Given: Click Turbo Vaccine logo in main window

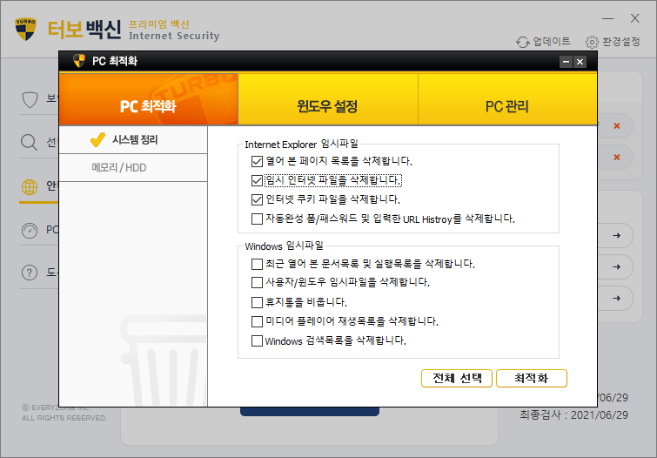Looking at the screenshot, I should tap(26, 29).
